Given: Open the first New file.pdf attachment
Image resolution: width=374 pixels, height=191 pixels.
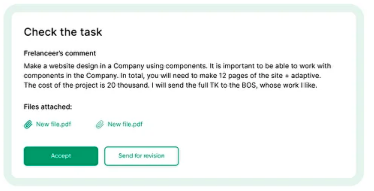Looking at the screenshot, I should click(x=54, y=124).
